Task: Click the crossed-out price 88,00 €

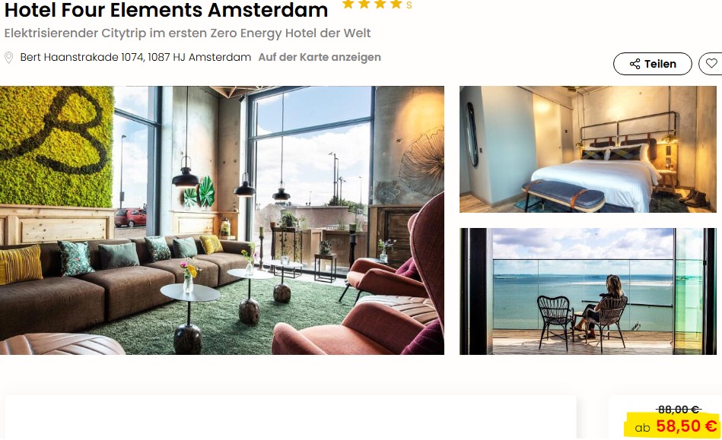Action: tap(679, 409)
